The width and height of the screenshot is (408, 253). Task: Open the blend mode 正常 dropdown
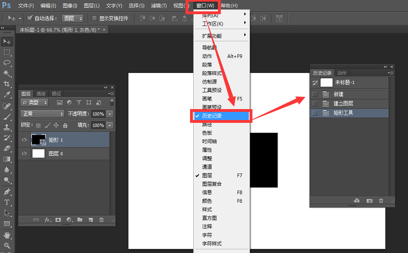tap(42, 114)
